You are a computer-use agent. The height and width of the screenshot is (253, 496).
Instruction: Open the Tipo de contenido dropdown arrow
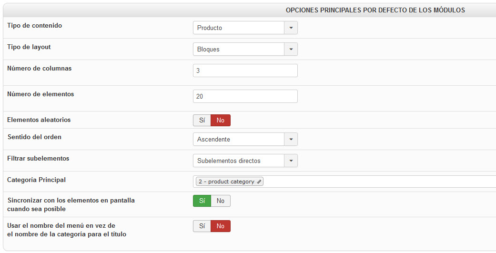tap(291, 28)
